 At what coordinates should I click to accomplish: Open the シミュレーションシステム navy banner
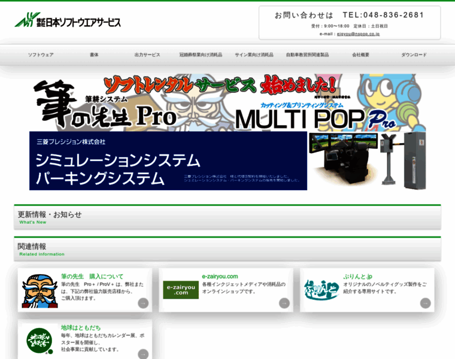[x=168, y=161]
